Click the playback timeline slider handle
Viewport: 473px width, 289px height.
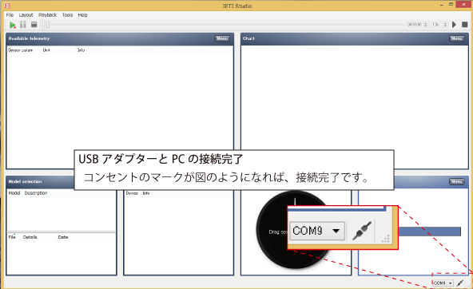(x=47, y=25)
